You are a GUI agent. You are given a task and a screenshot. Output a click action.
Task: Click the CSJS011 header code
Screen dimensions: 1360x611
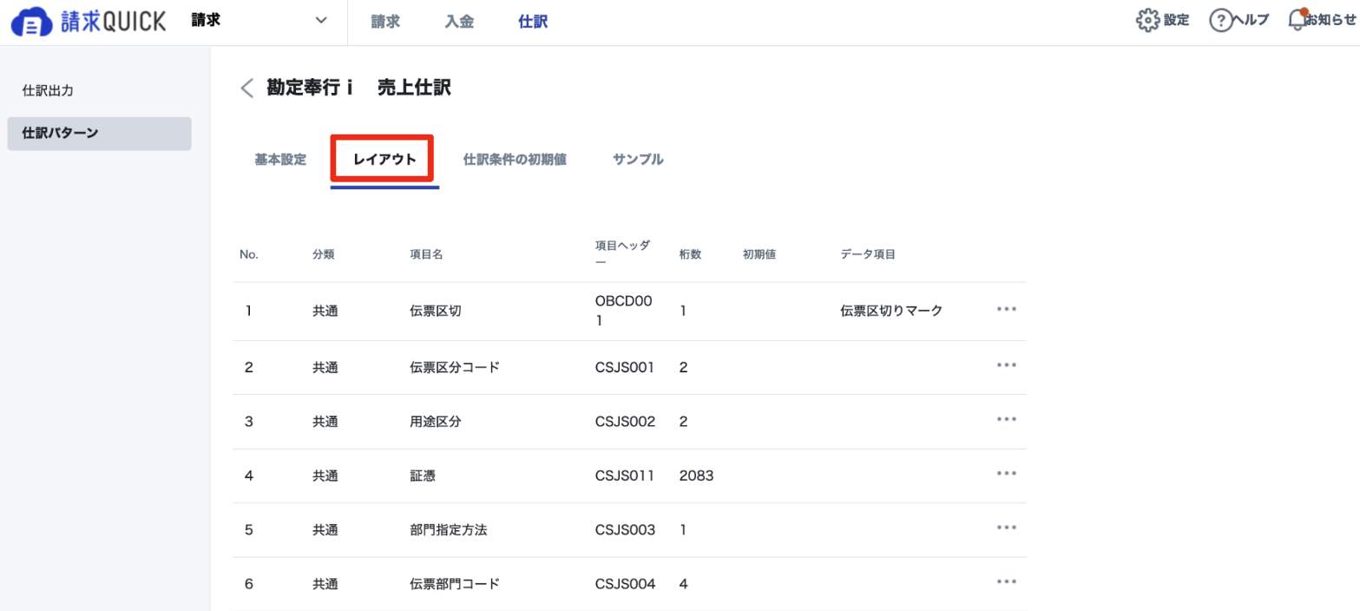point(624,476)
